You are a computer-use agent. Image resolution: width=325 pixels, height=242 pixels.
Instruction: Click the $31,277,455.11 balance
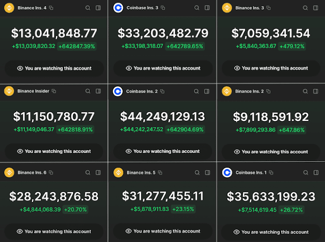pos(162,196)
